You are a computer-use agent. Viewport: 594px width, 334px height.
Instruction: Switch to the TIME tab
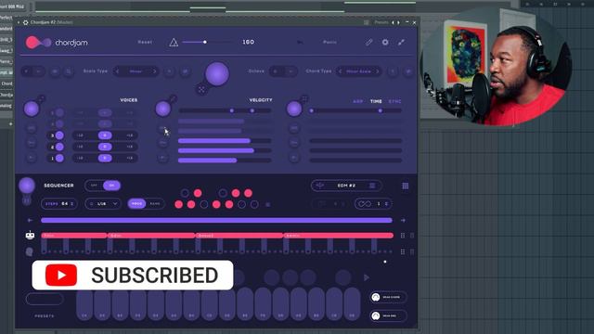point(376,101)
